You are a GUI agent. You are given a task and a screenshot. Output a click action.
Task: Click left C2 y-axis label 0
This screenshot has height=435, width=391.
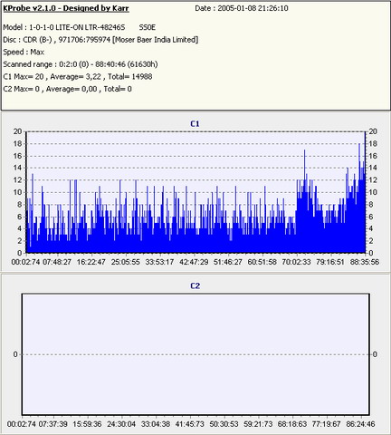(x=15, y=354)
